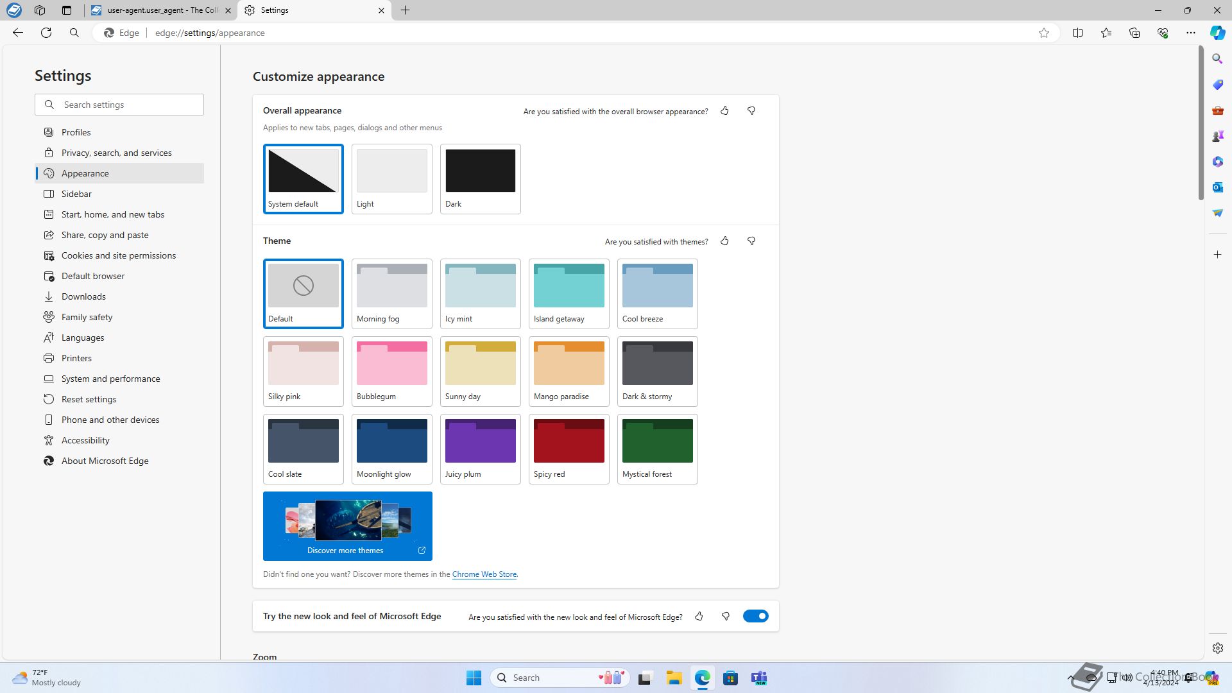The image size is (1232, 693).
Task: Go to Start, home, and new tabs
Action: tap(119, 214)
